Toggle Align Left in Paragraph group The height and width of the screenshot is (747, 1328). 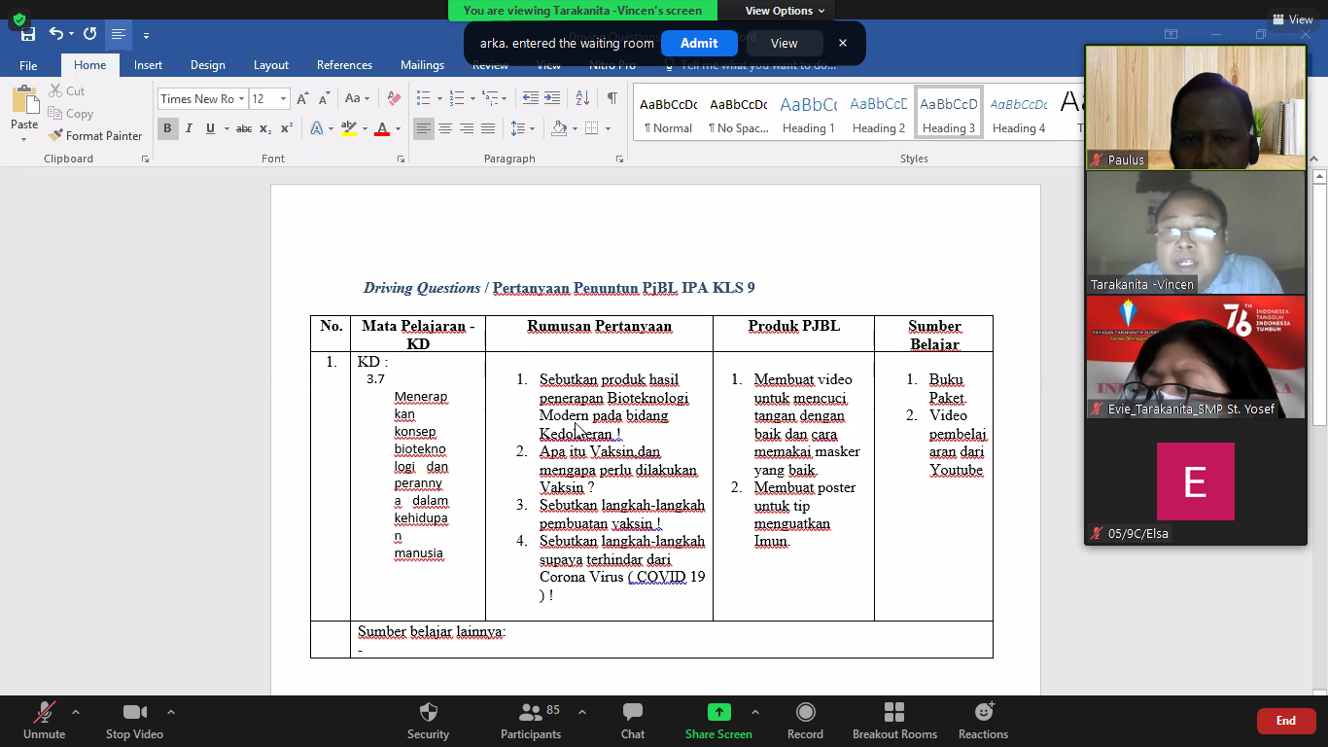(x=424, y=128)
